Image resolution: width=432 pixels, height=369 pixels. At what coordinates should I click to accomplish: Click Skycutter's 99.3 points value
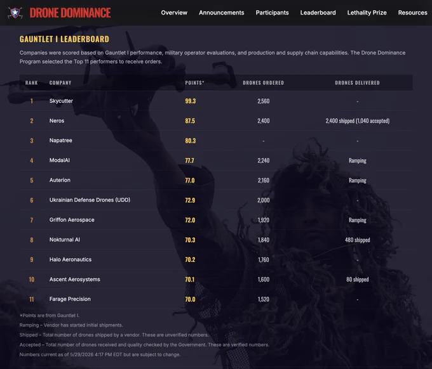191,101
